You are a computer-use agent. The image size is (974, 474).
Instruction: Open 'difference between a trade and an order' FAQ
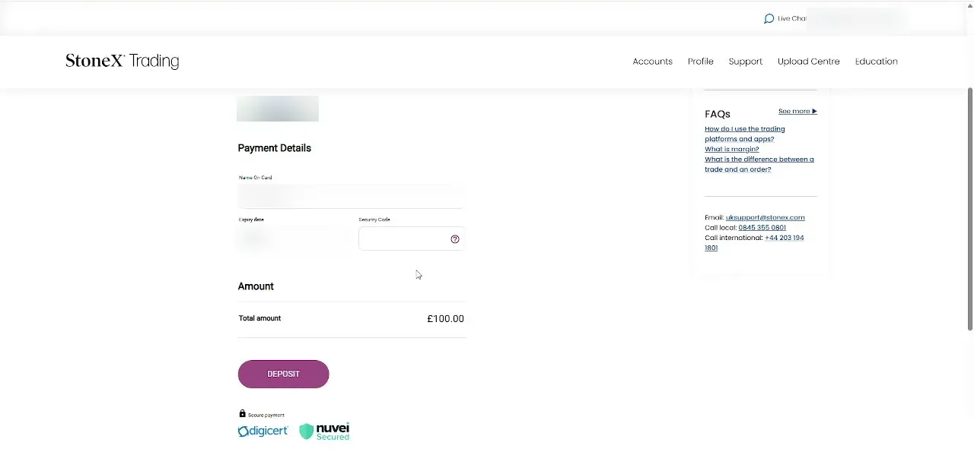(x=759, y=164)
